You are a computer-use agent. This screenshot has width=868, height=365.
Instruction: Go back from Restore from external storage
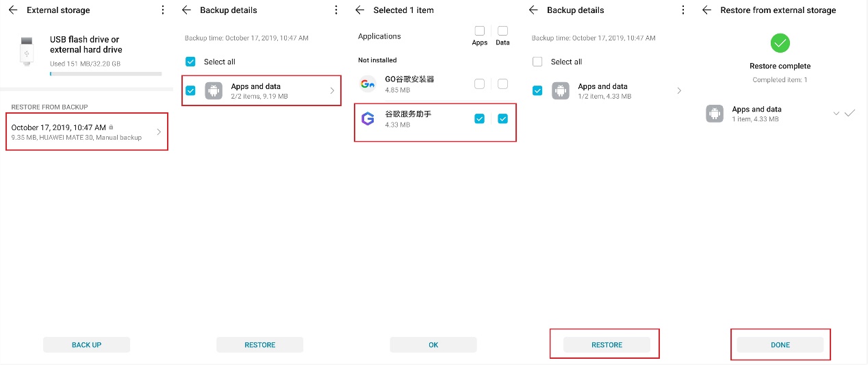point(707,10)
